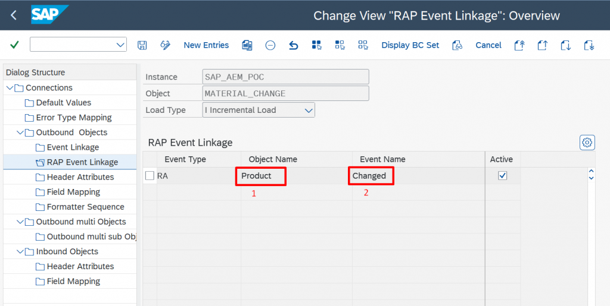This screenshot has height=306, width=610.
Task: Toggle the Active checkbox for Product row
Action: 502,176
